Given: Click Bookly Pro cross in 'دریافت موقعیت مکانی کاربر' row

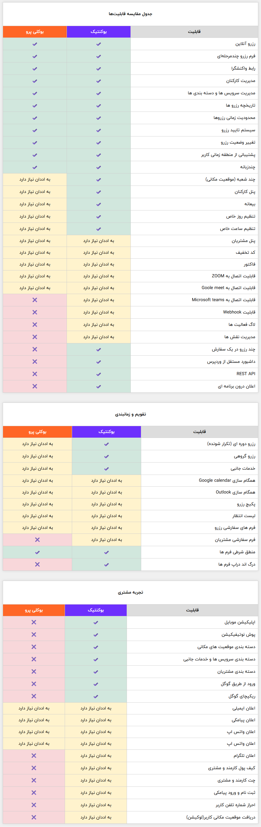Looking at the screenshot, I should (34, 817).
